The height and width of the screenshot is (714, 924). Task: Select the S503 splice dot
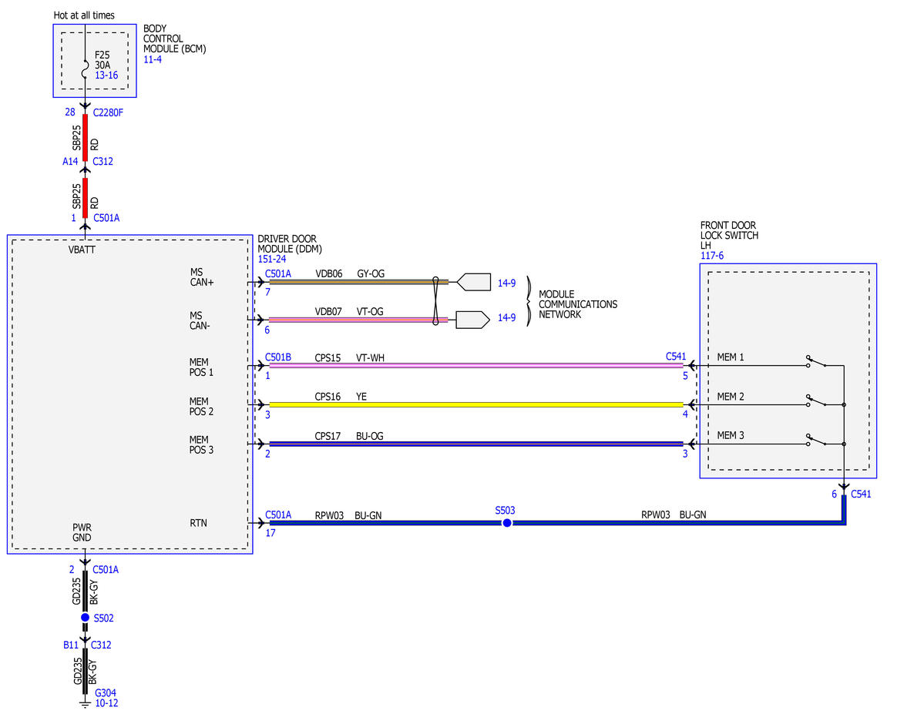click(507, 522)
